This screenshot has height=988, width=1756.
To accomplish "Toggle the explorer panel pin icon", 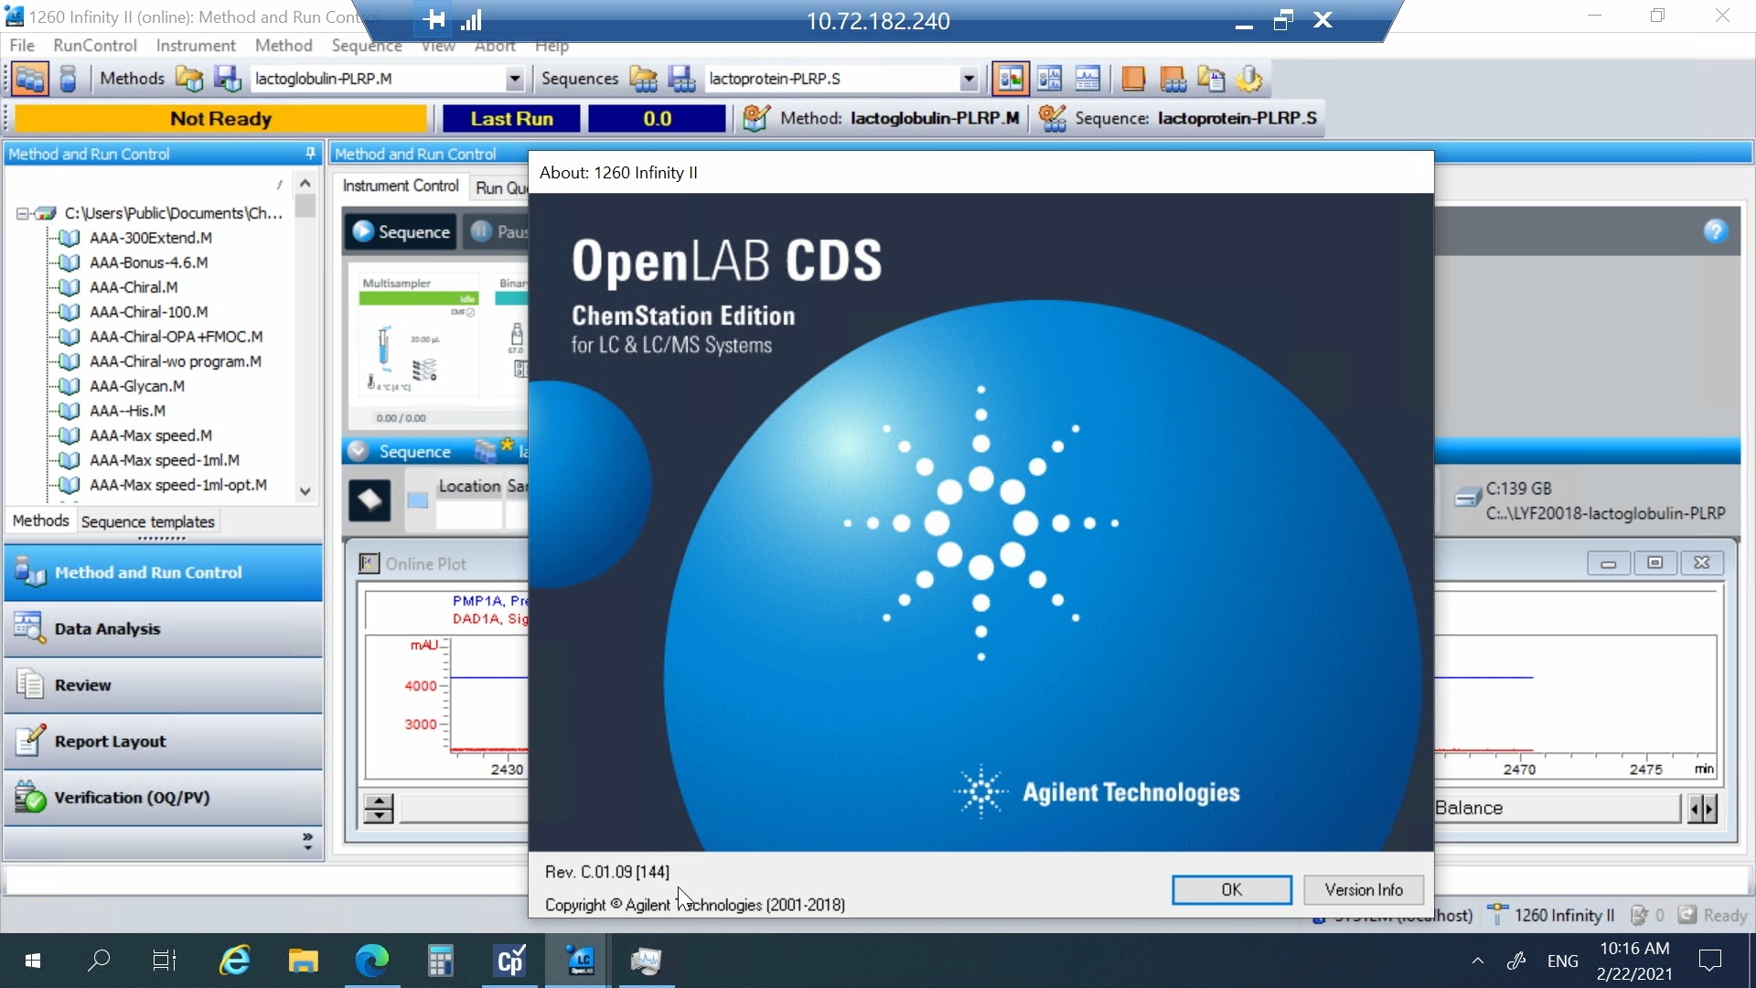I will pyautogui.click(x=310, y=154).
